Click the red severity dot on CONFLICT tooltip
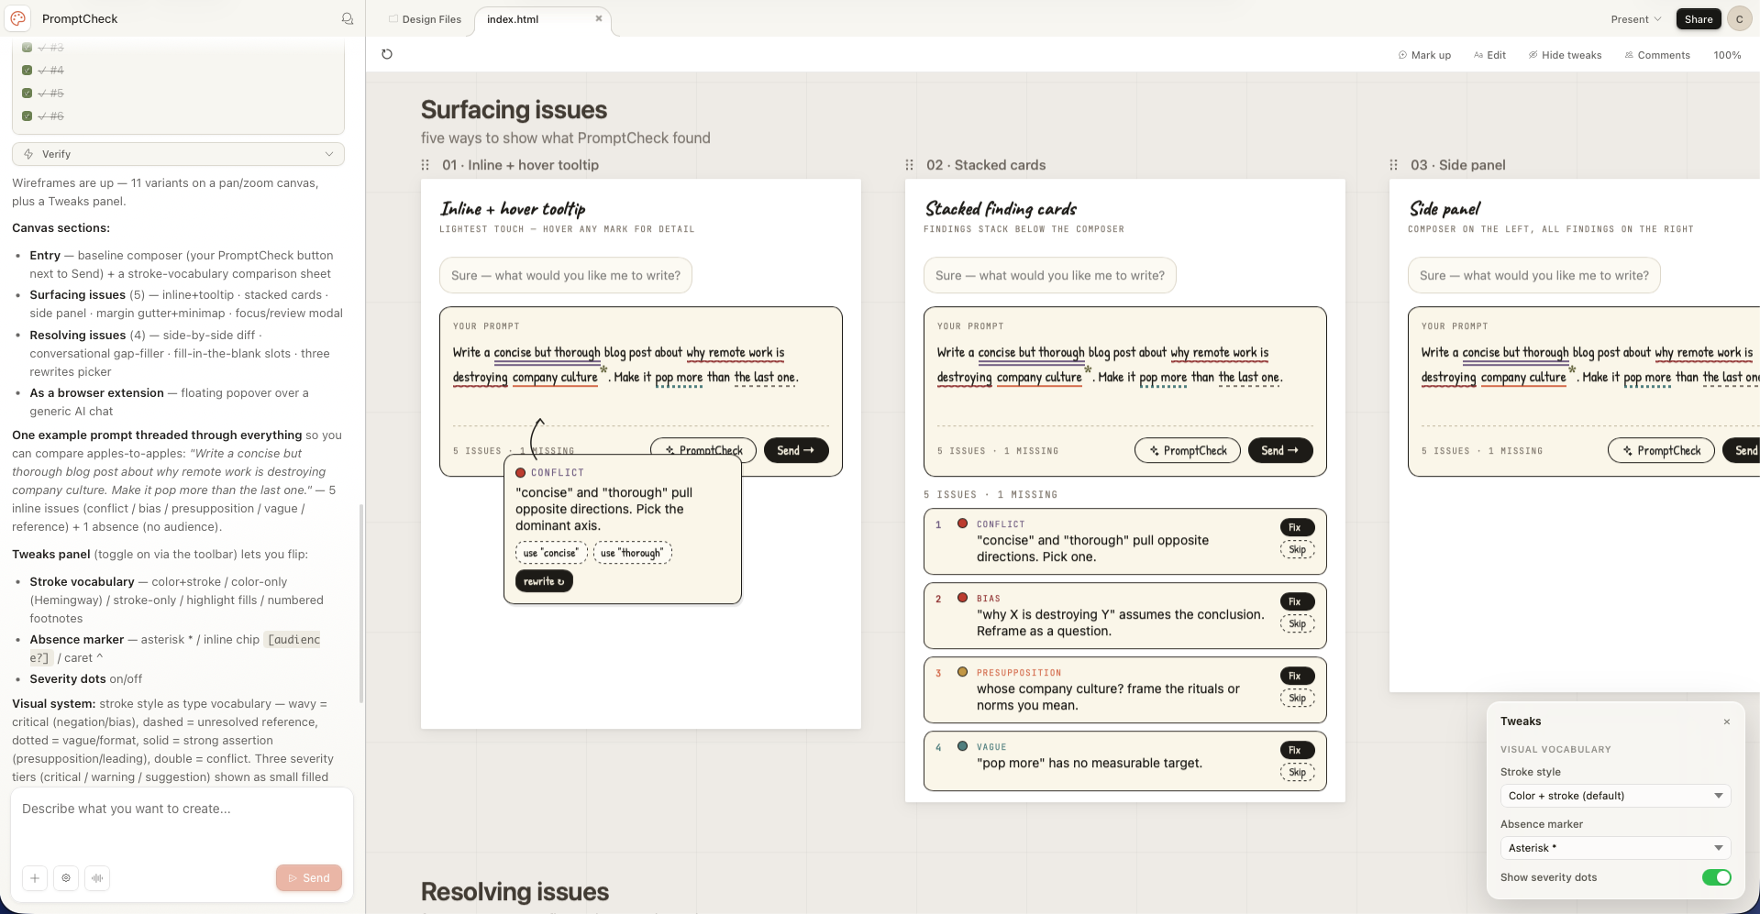The image size is (1760, 914). pyautogui.click(x=521, y=473)
